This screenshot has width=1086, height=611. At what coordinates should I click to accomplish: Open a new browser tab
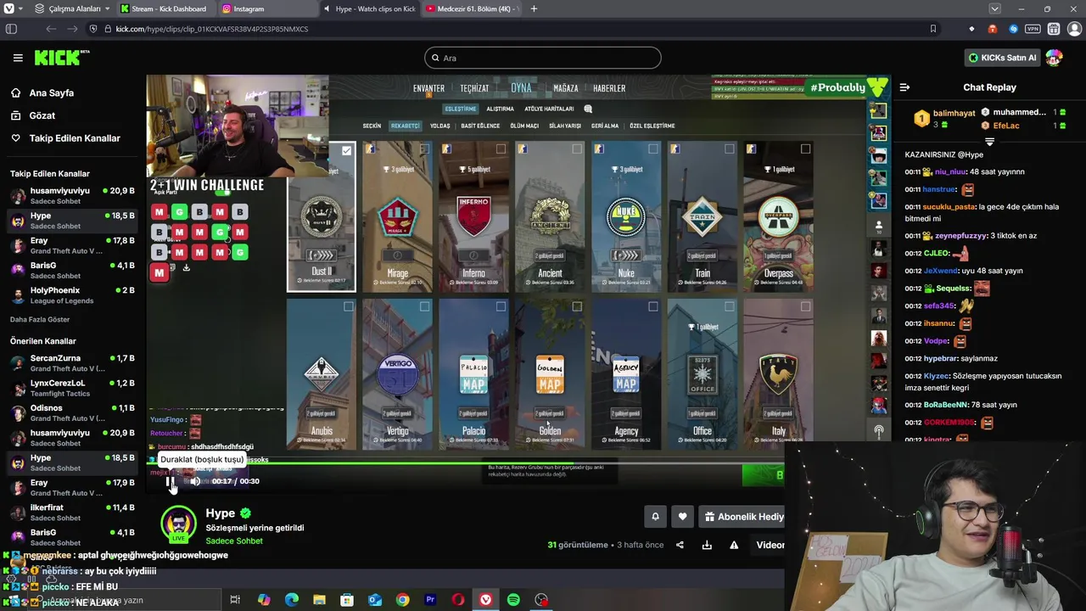tap(534, 8)
